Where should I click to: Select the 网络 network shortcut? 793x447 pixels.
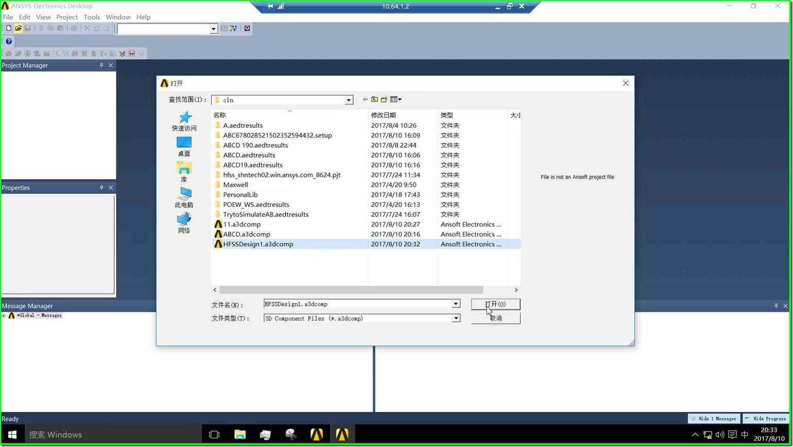coord(184,223)
